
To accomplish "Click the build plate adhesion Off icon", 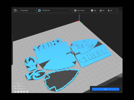I will tap(109, 11).
